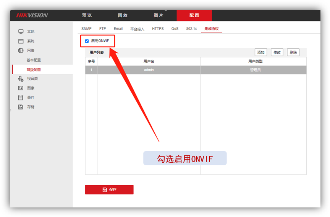Open the 预览 (Preview) top menu
Screen dimensions: 330x217
pyautogui.click(x=87, y=15)
